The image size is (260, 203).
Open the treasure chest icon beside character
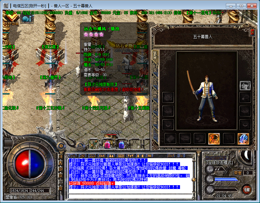[245, 86]
